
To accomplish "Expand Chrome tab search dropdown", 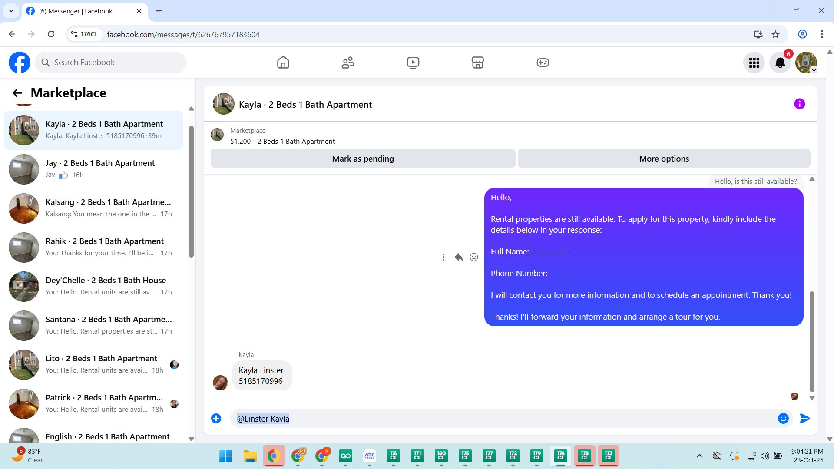I will click(x=11, y=11).
